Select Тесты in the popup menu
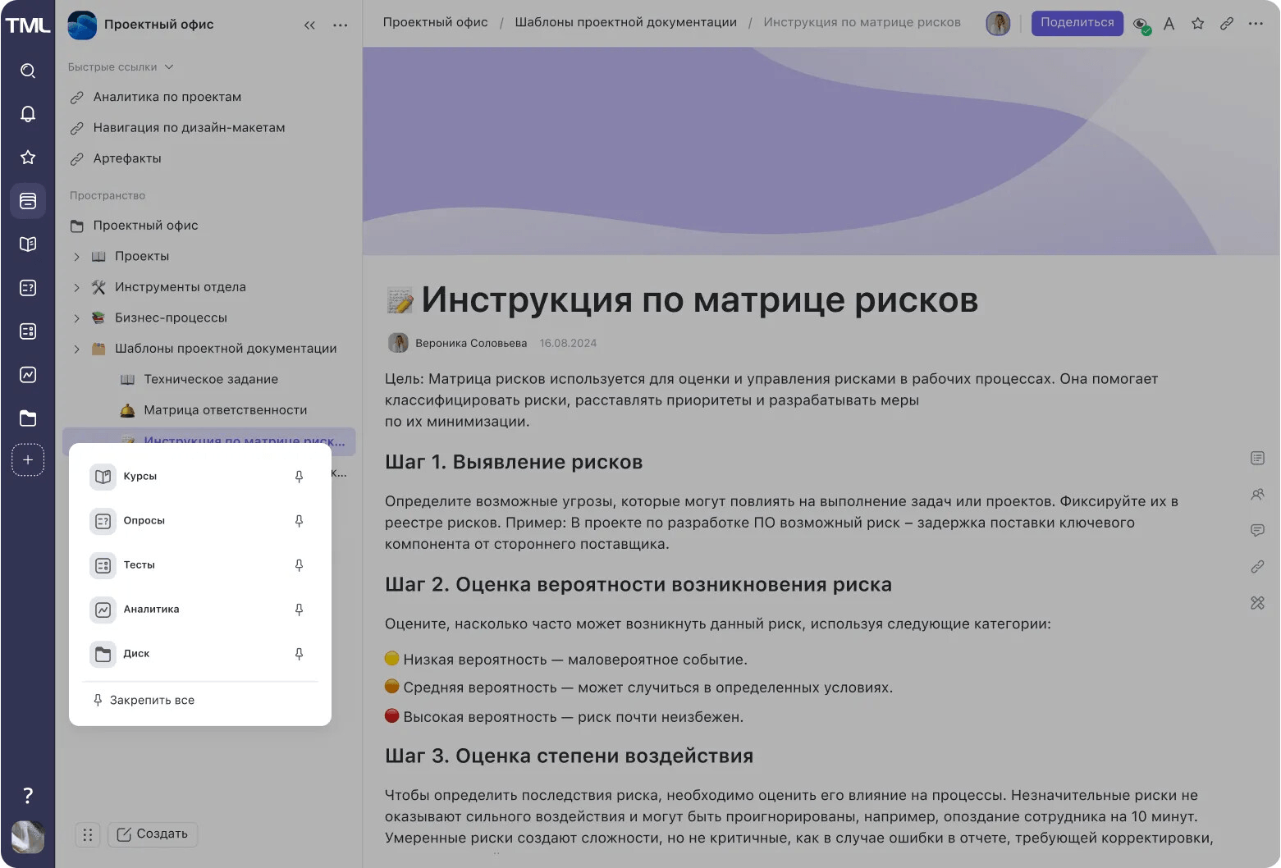This screenshot has height=868, width=1281. point(140,565)
